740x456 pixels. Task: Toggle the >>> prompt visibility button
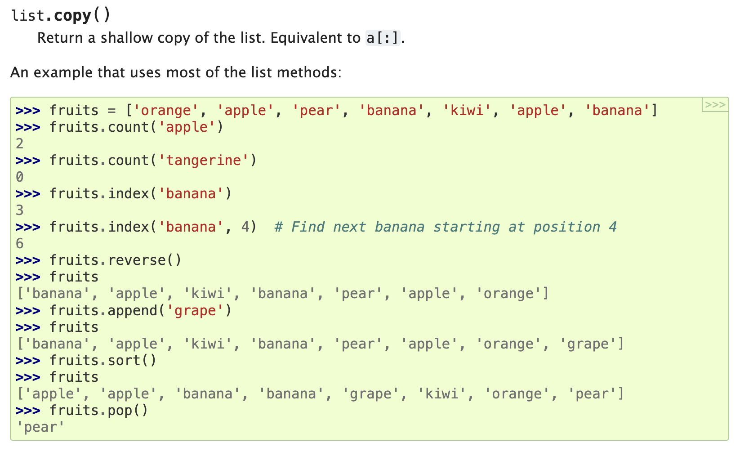715,105
